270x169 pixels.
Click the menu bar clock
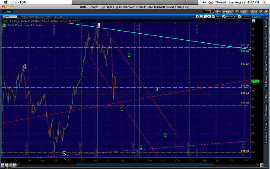(x=244, y=2)
